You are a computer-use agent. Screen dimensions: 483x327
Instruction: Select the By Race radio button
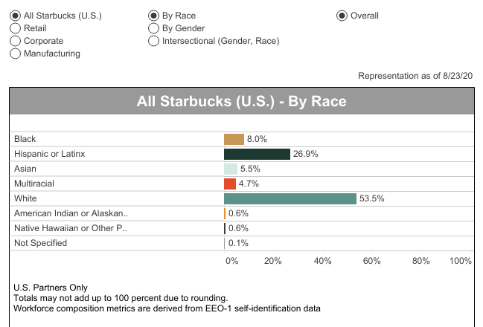pos(154,16)
